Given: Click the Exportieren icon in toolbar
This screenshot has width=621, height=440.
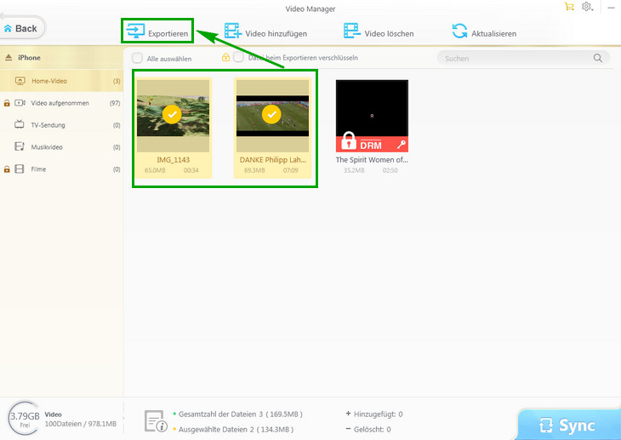Looking at the screenshot, I should tap(134, 32).
